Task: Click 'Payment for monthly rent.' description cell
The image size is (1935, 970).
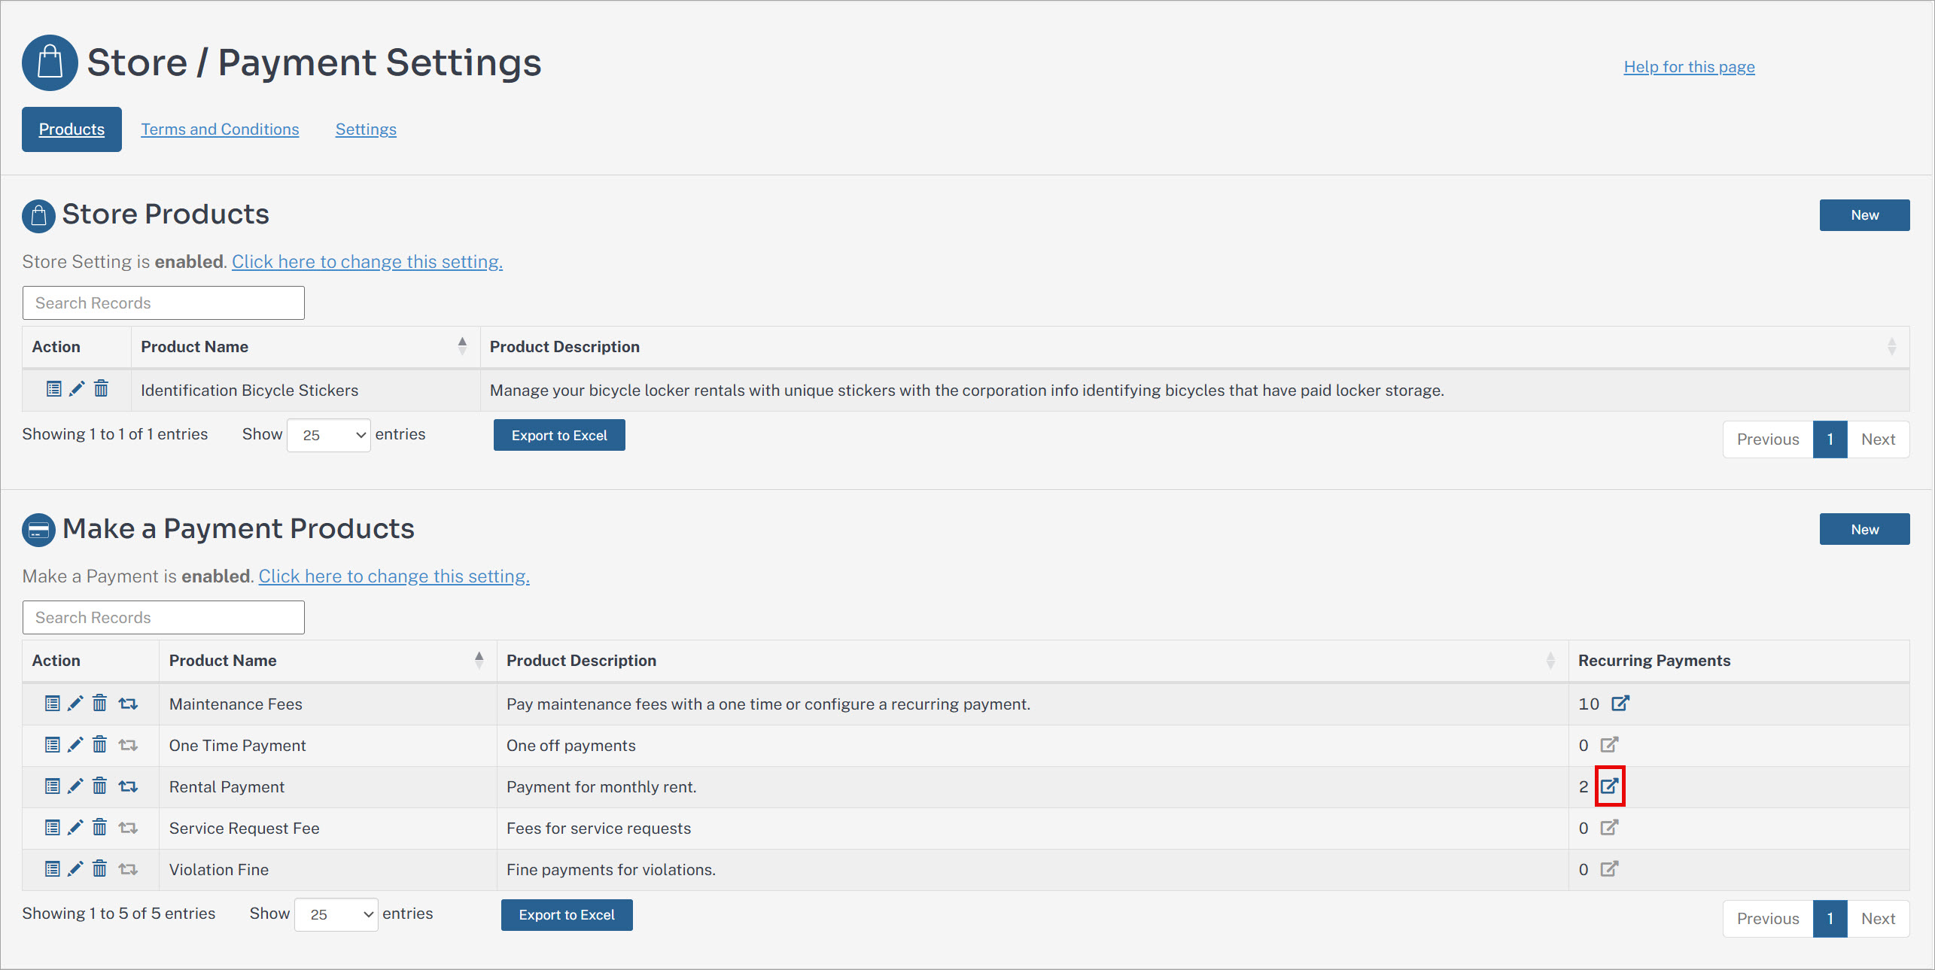Action: 1033,787
